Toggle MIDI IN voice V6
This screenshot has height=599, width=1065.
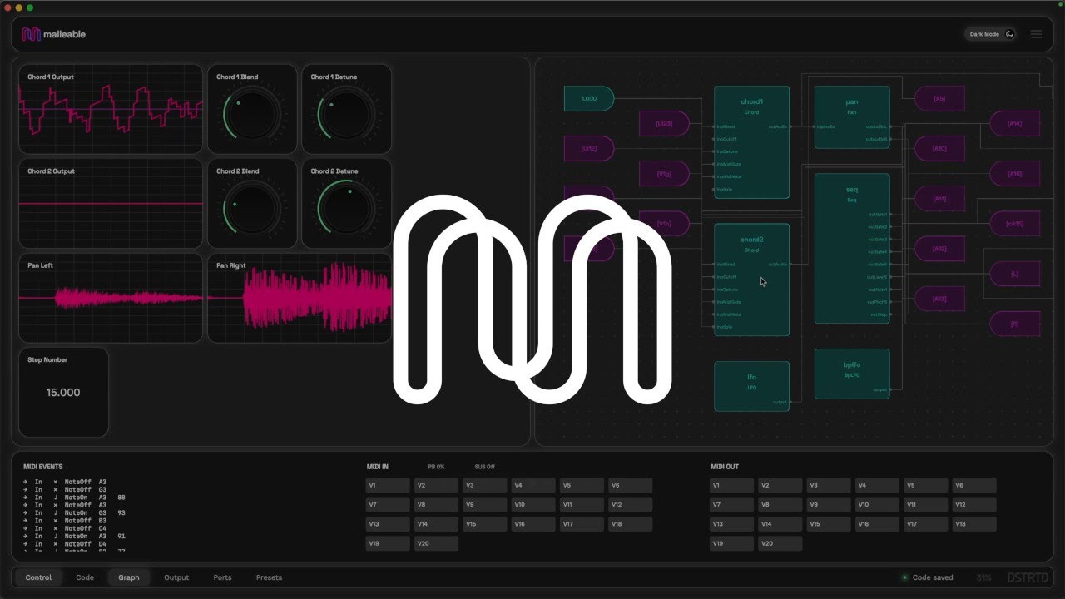(631, 485)
